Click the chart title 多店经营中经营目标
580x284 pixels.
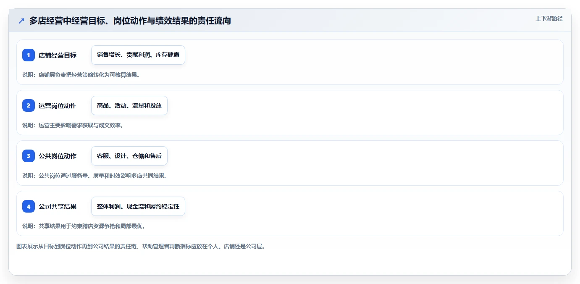130,21
